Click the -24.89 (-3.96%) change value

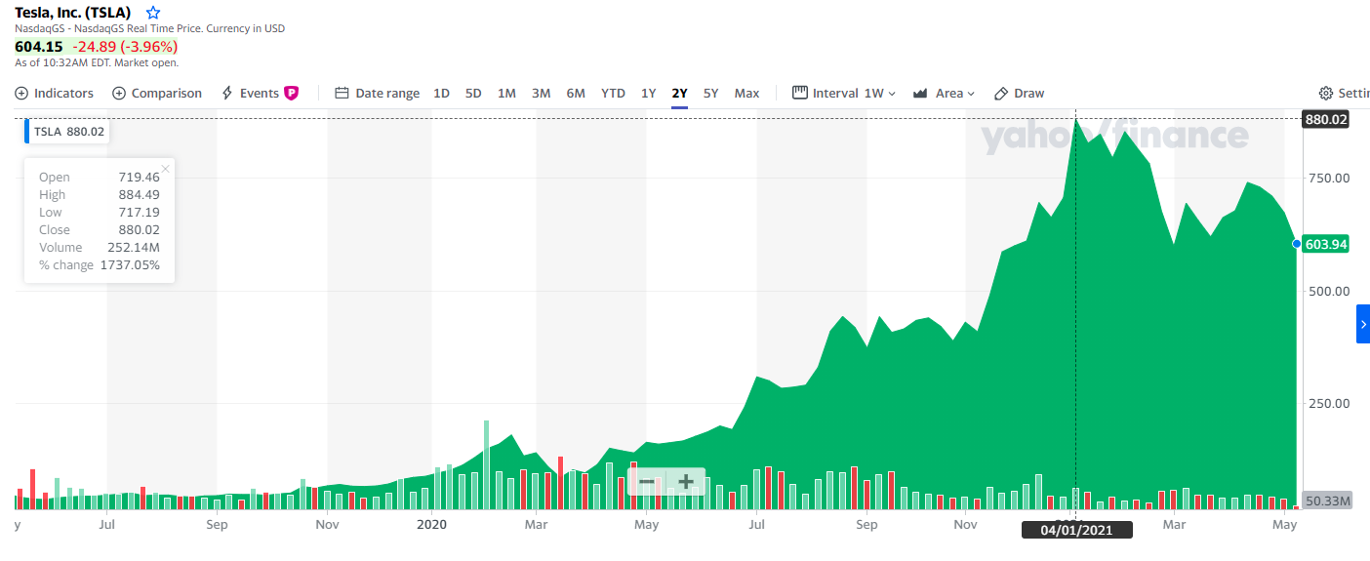tap(125, 46)
